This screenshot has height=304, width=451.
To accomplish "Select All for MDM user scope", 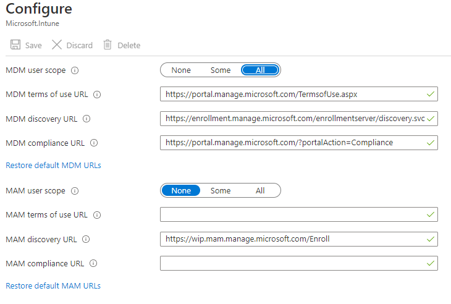I will 260,70.
